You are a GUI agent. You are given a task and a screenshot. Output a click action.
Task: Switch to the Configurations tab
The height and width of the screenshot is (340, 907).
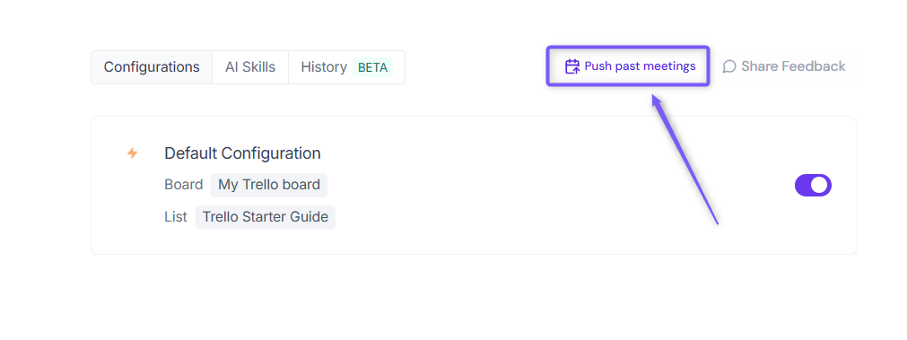coord(152,67)
